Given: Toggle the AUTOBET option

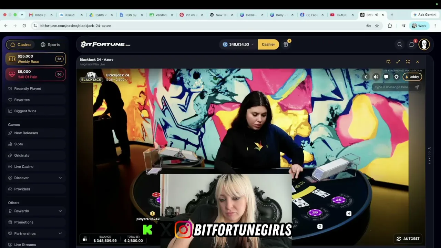Looking at the screenshot, I should (408, 239).
